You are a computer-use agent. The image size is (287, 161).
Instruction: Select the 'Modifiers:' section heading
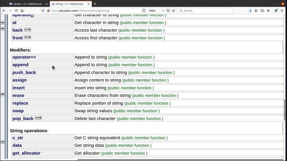pos(21,50)
